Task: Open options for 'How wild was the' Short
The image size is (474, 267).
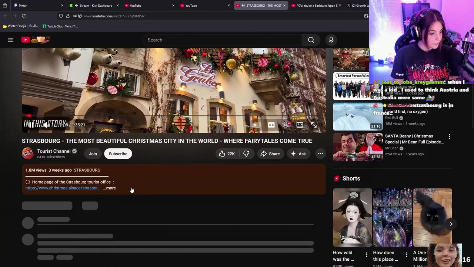Action: coord(367,255)
